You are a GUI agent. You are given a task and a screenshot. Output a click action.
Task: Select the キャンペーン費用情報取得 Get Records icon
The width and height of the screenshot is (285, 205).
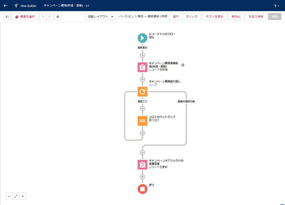point(142,67)
